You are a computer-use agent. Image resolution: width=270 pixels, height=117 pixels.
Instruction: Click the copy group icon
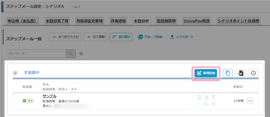pyautogui.click(x=228, y=73)
